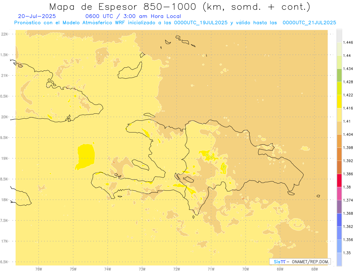
Task: Click the colorbar value "1.374"
Action: point(348,200)
